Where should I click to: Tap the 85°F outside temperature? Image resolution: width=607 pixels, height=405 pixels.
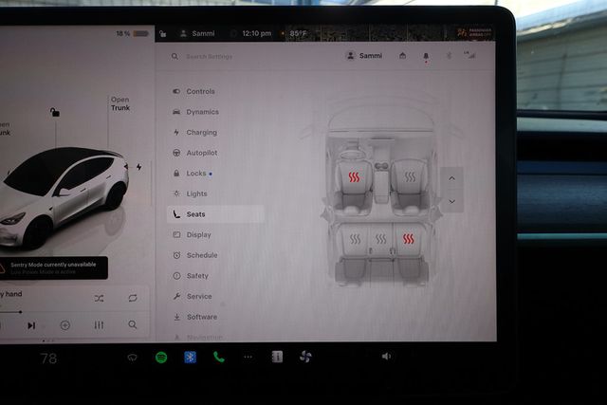pos(298,34)
